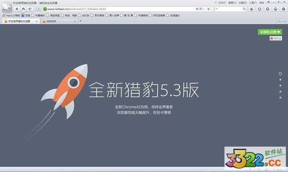Open a new tab with plus icon
Screen dimensions: 288x172
(80, 21)
